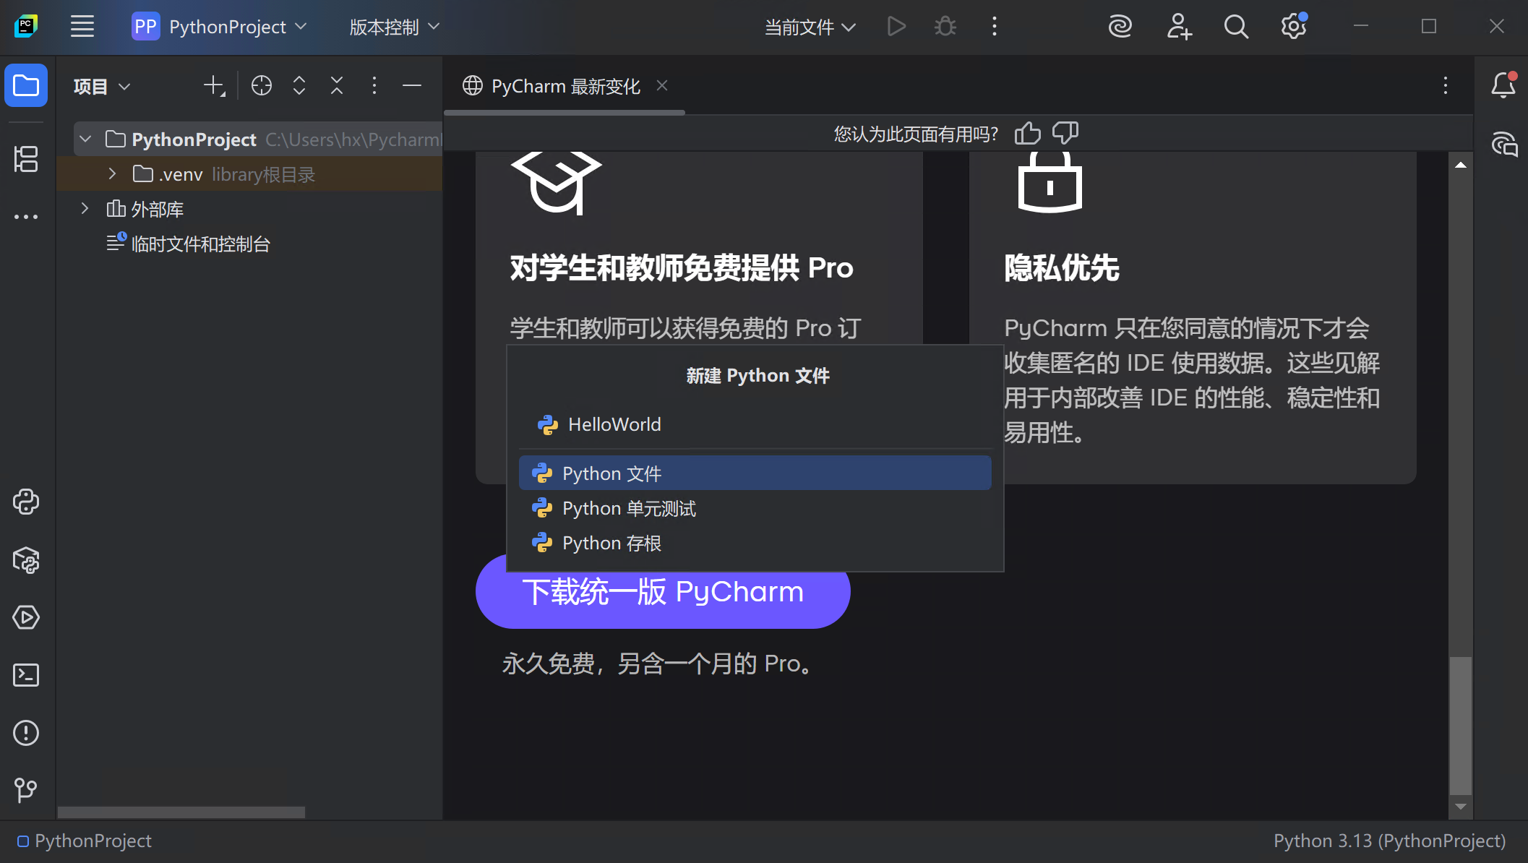Open more actions in title toolbar
The height and width of the screenshot is (863, 1528).
pyautogui.click(x=995, y=27)
